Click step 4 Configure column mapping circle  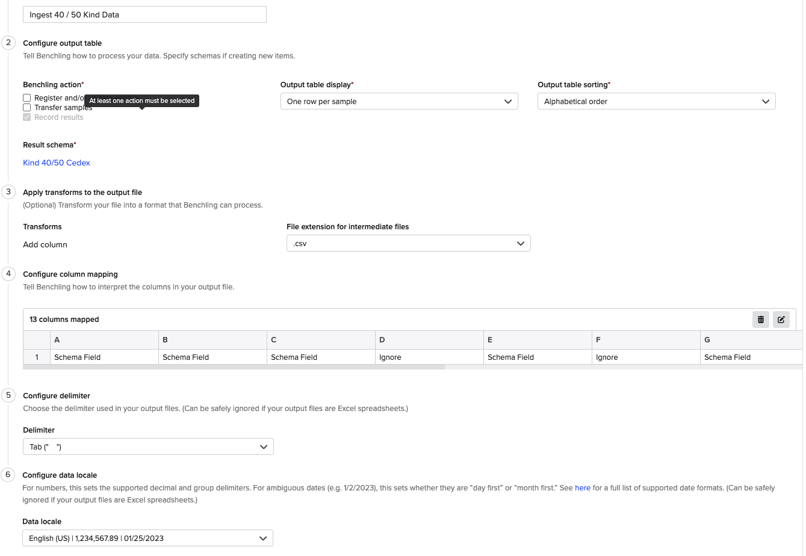click(8, 274)
